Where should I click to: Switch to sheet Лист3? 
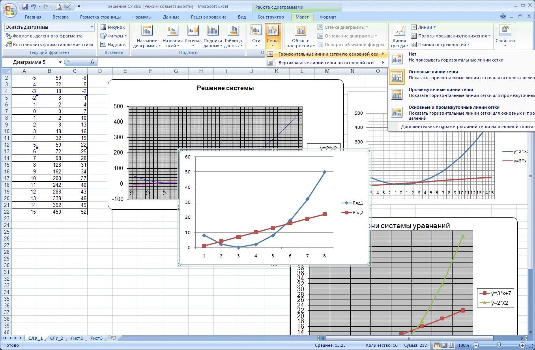96,338
